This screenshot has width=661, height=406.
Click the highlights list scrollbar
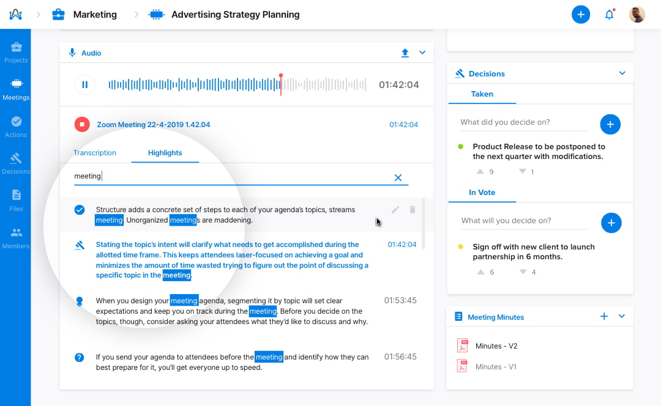(424, 224)
